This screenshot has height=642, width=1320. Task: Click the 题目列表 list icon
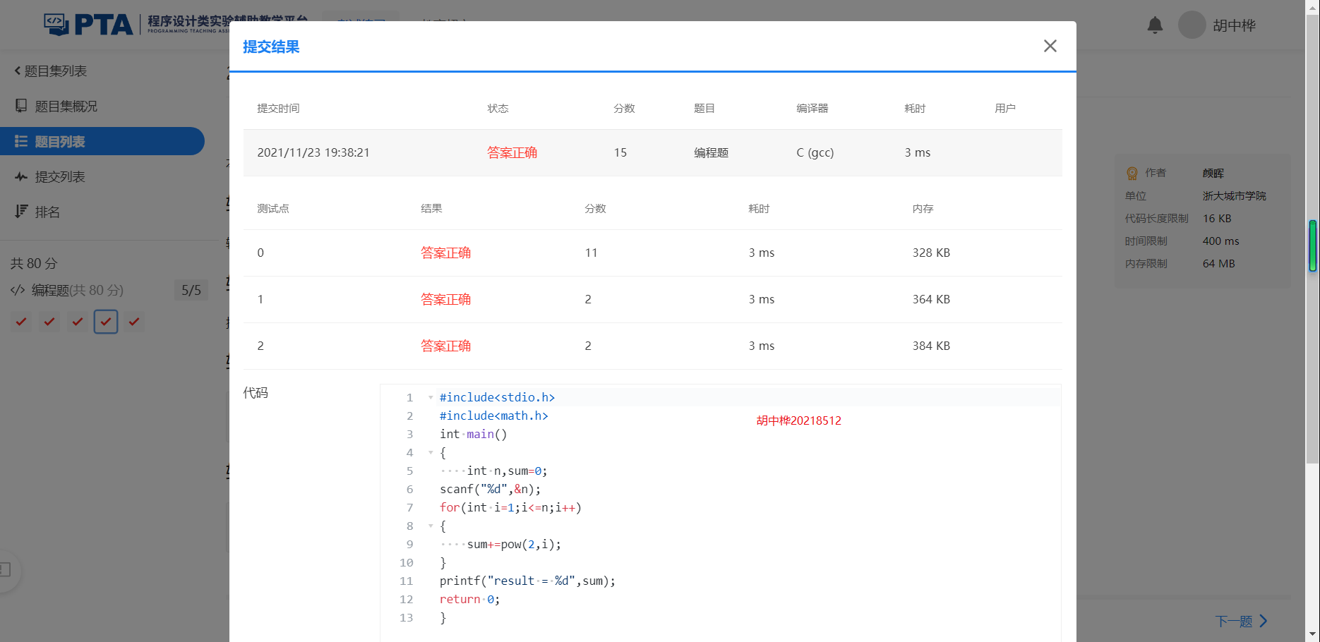21,141
